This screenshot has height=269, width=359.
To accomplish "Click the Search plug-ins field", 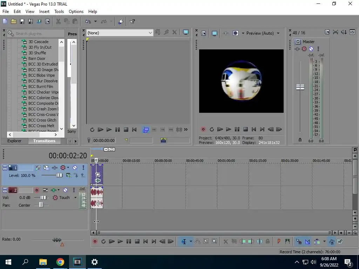I will [x=36, y=33].
